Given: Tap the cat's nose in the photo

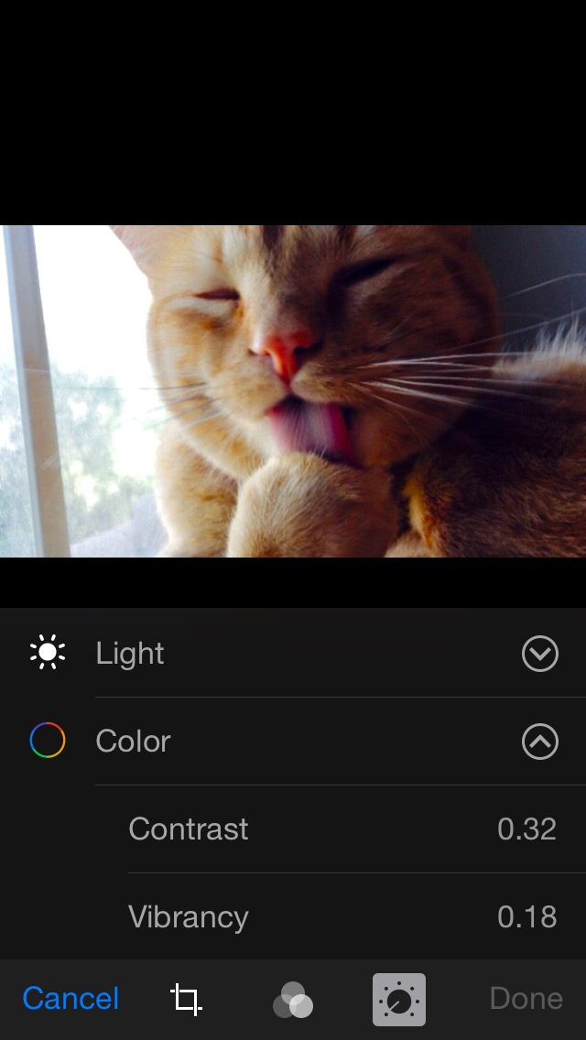Looking at the screenshot, I should (284, 352).
